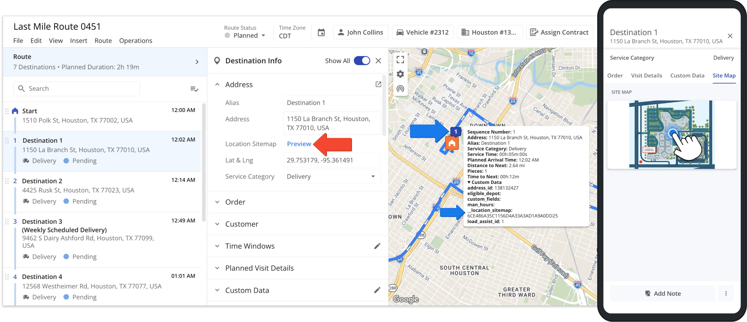Screen dimensions: 747x322
Task: Expand the Customer section
Action: coord(217,224)
